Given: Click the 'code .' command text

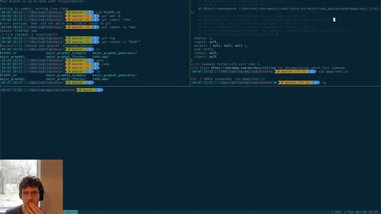Looking at the screenshot, I should click(x=107, y=64).
